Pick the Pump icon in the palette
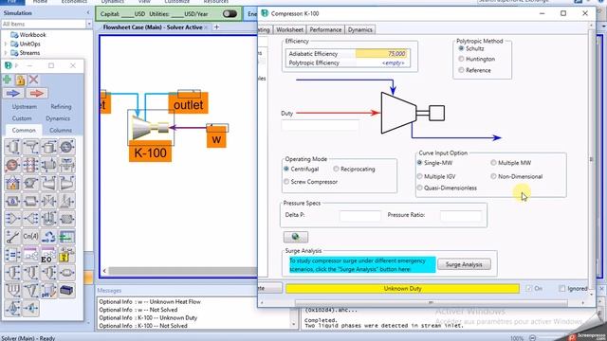The image size is (607, 341). point(30,183)
